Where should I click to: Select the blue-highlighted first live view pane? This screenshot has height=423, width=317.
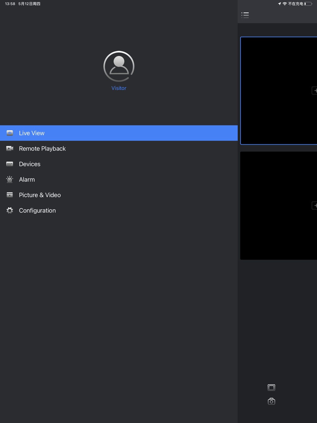click(279, 91)
